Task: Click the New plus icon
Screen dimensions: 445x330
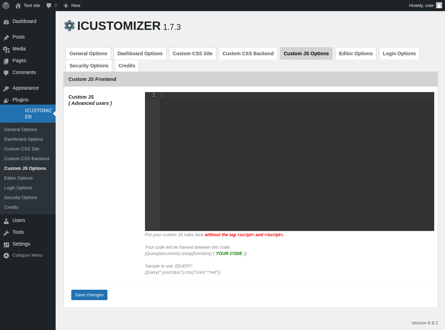Action: click(66, 6)
